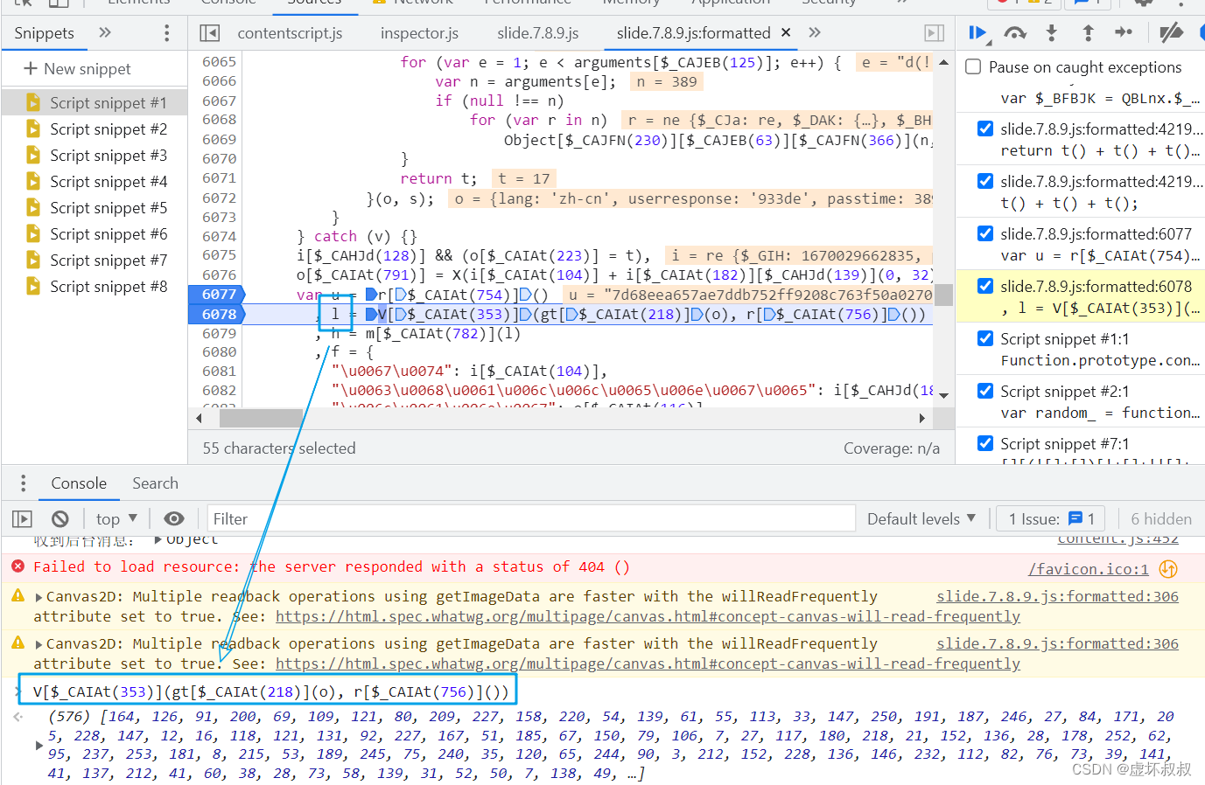The image size is (1205, 785).
Task: Create live expression eye icon
Action: click(174, 518)
